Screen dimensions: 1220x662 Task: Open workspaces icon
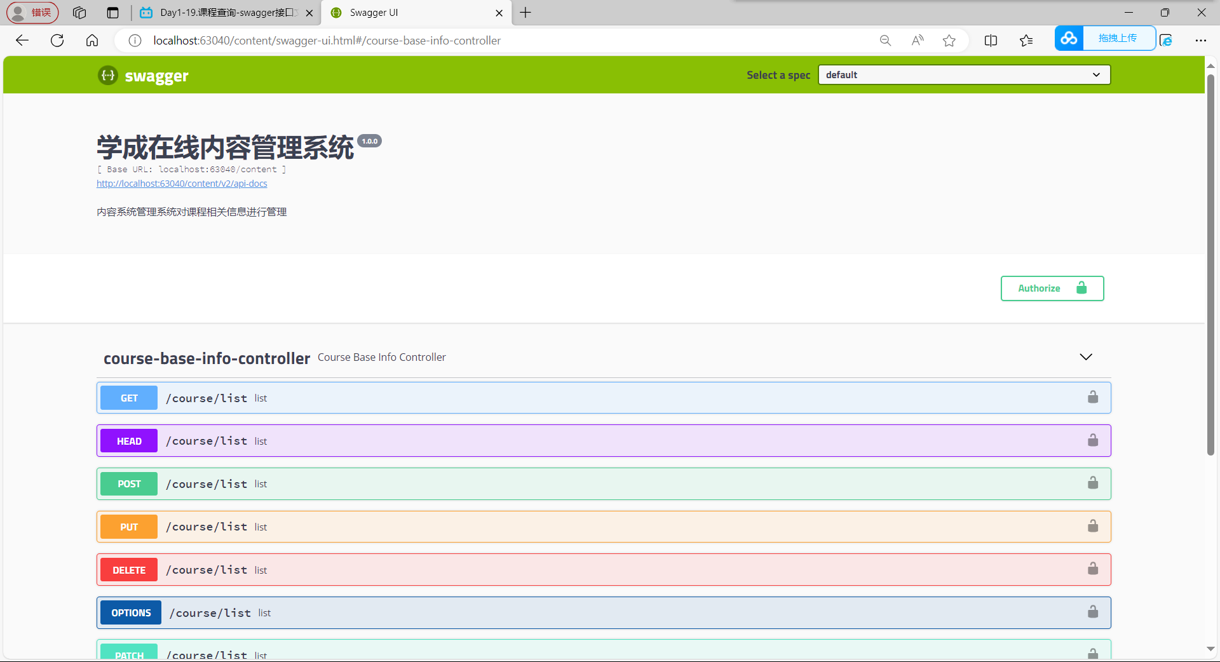point(79,13)
